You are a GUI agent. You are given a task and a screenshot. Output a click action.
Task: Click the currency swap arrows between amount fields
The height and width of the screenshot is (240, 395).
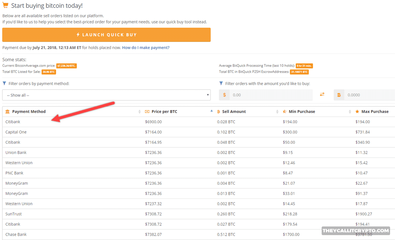322,95
